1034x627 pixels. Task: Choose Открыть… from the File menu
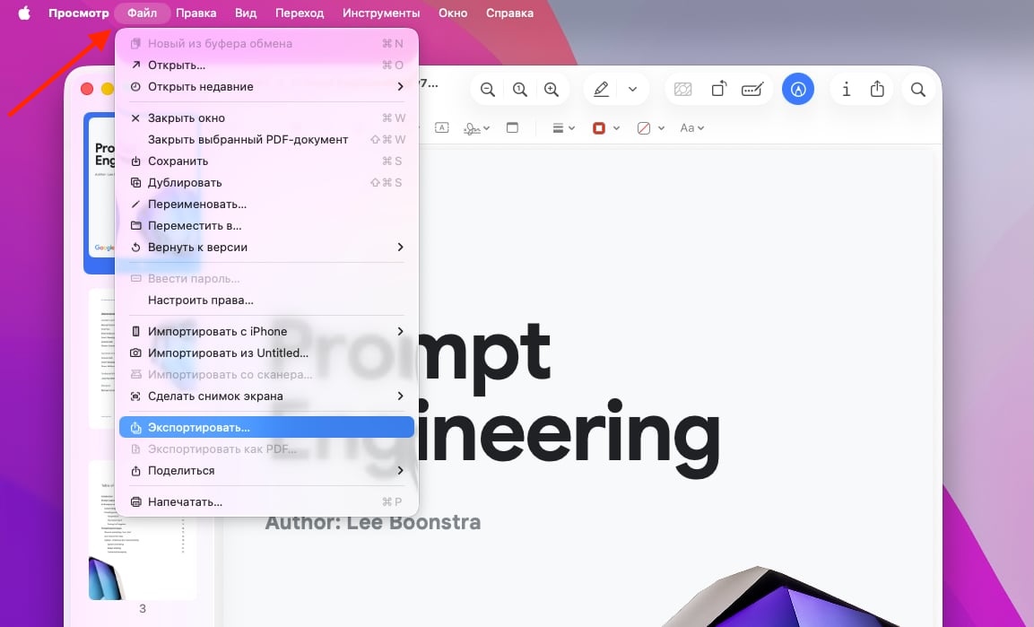coord(266,65)
